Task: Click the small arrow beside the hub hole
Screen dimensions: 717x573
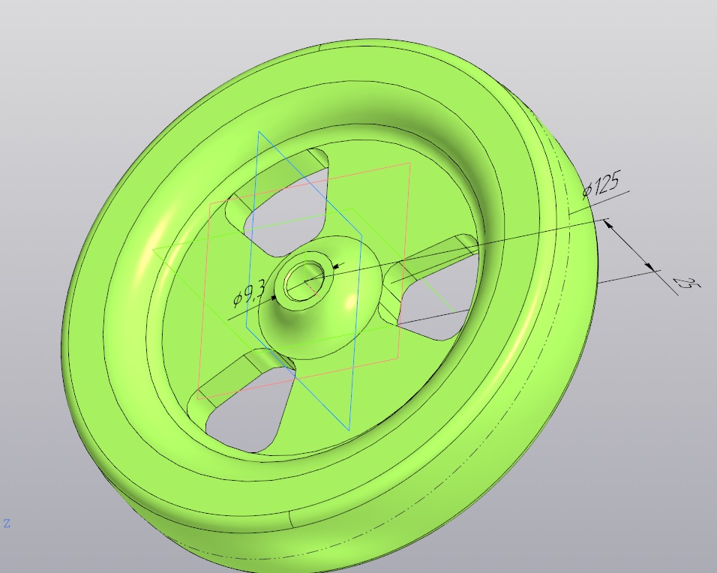Action: point(339,265)
